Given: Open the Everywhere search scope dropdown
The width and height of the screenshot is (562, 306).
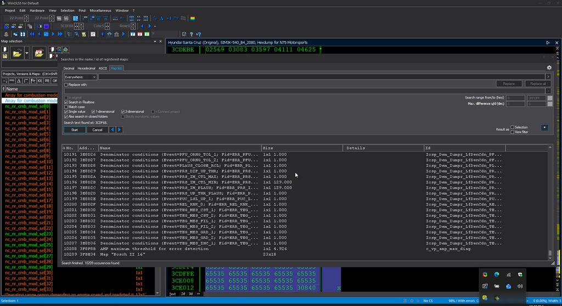Looking at the screenshot, I should [80, 77].
